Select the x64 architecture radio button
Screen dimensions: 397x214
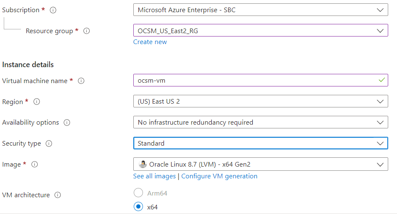click(138, 207)
